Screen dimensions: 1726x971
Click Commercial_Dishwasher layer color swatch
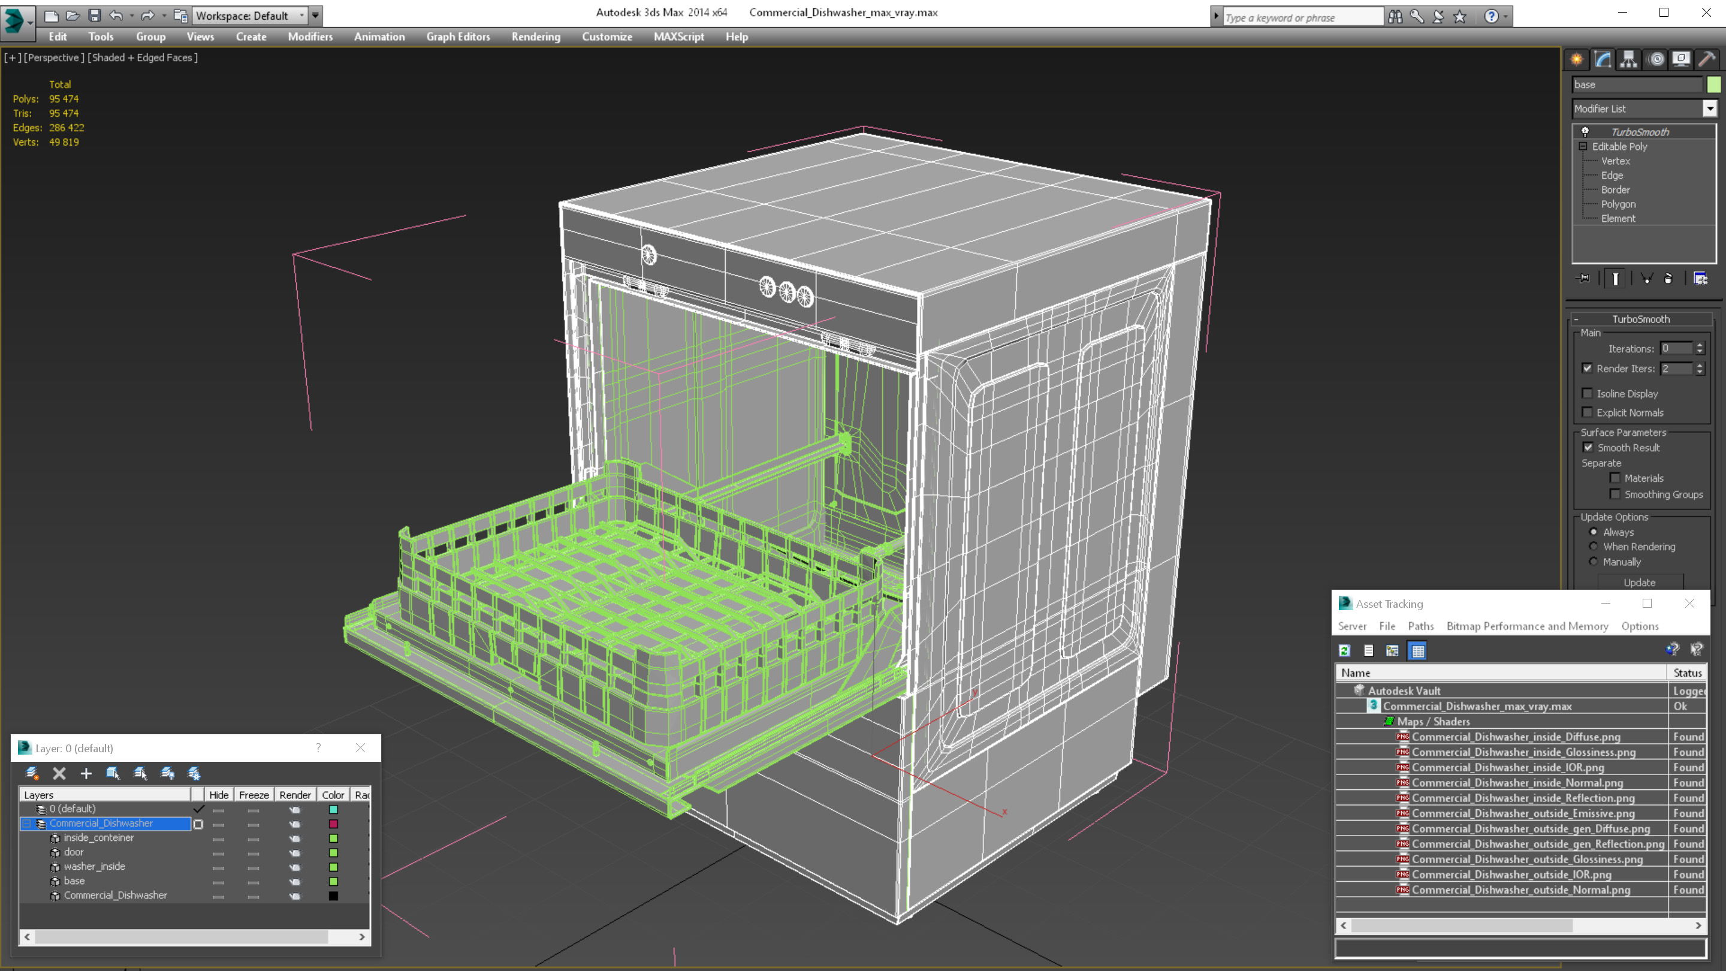click(x=334, y=824)
